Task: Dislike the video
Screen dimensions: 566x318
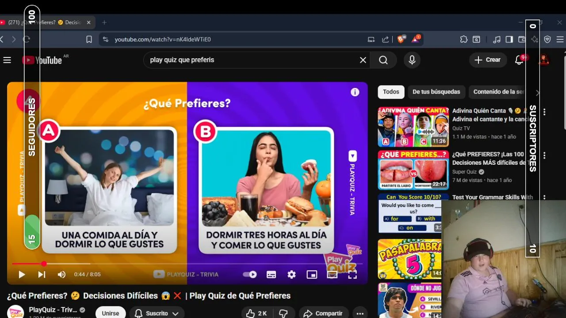Action: 283,313
